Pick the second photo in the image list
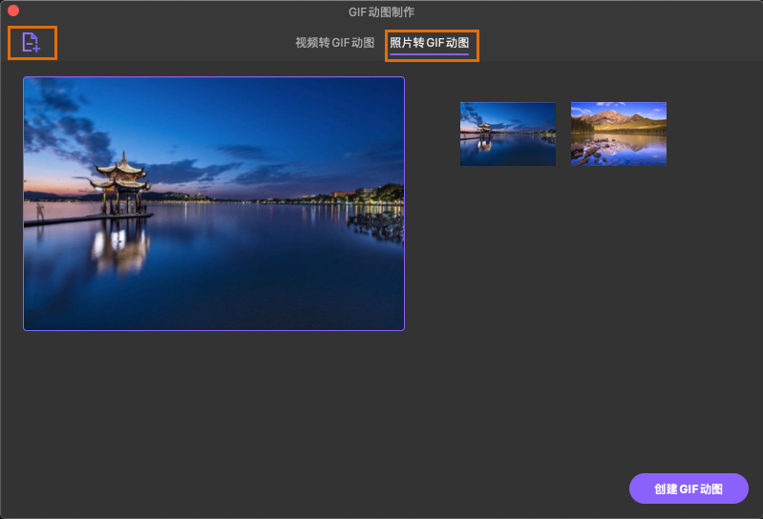This screenshot has height=519, width=763. click(618, 134)
